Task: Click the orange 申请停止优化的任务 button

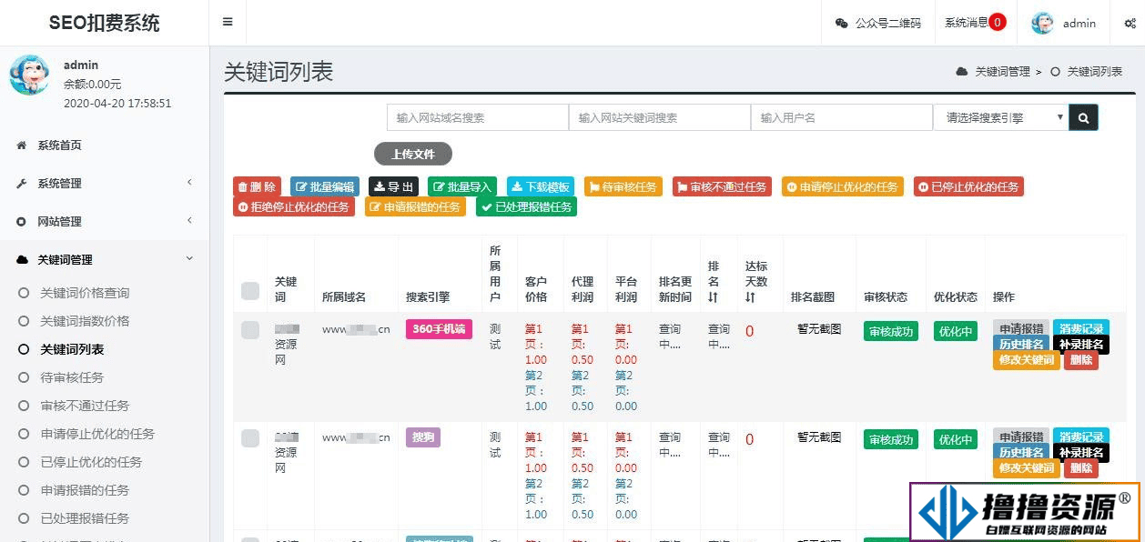Action: click(843, 186)
